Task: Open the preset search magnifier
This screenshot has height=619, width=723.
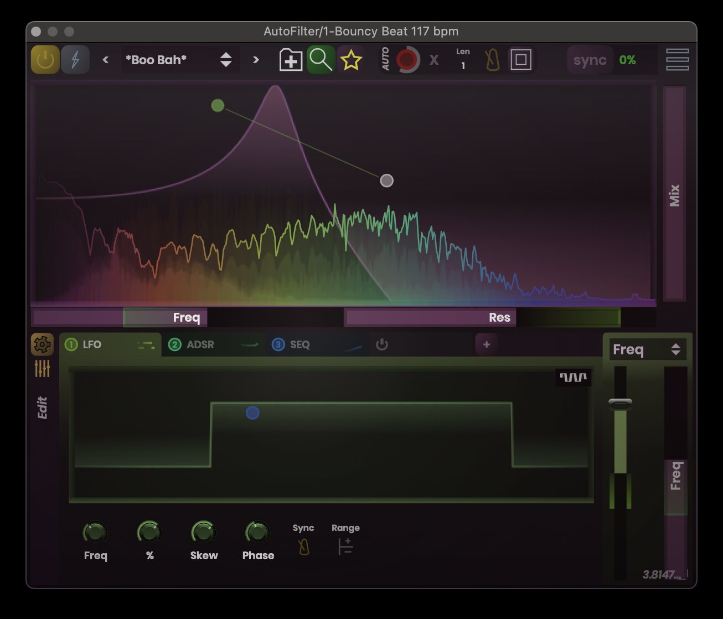Action: [x=321, y=60]
